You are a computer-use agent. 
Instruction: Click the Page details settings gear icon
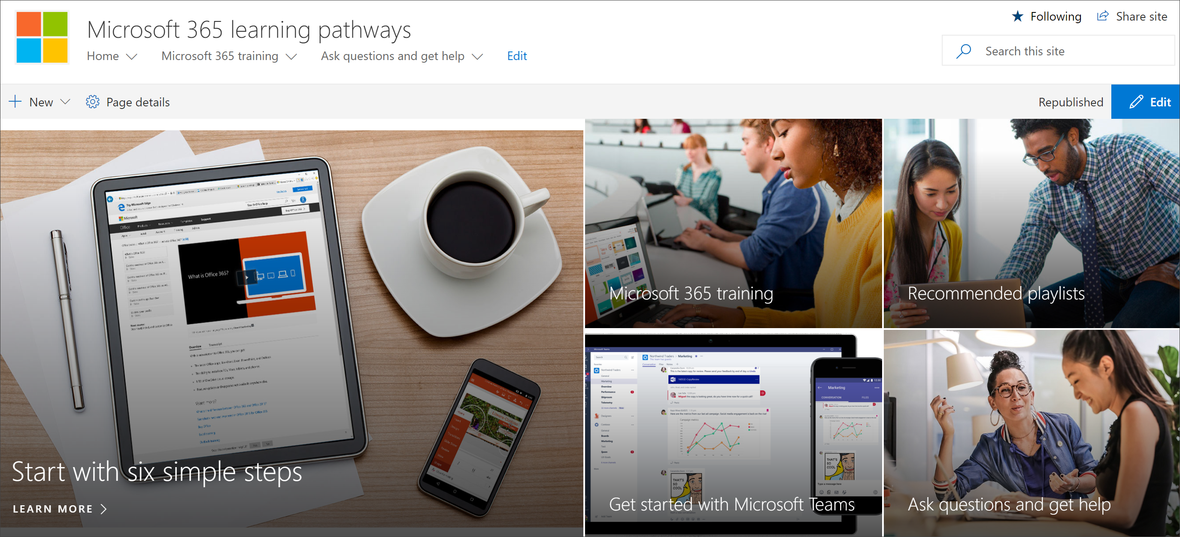pyautogui.click(x=91, y=102)
